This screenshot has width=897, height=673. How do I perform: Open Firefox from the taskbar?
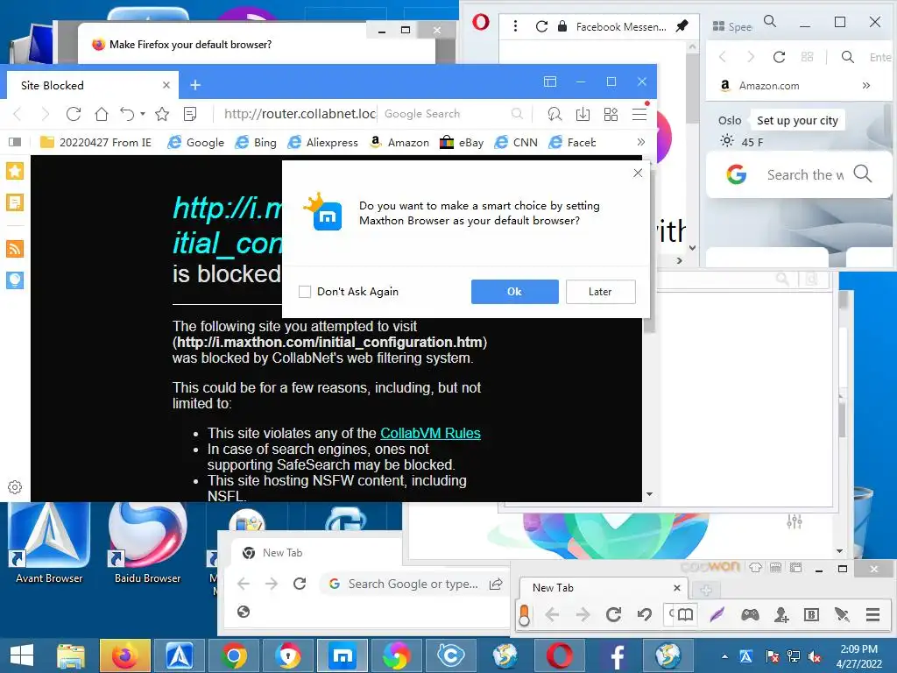click(124, 655)
